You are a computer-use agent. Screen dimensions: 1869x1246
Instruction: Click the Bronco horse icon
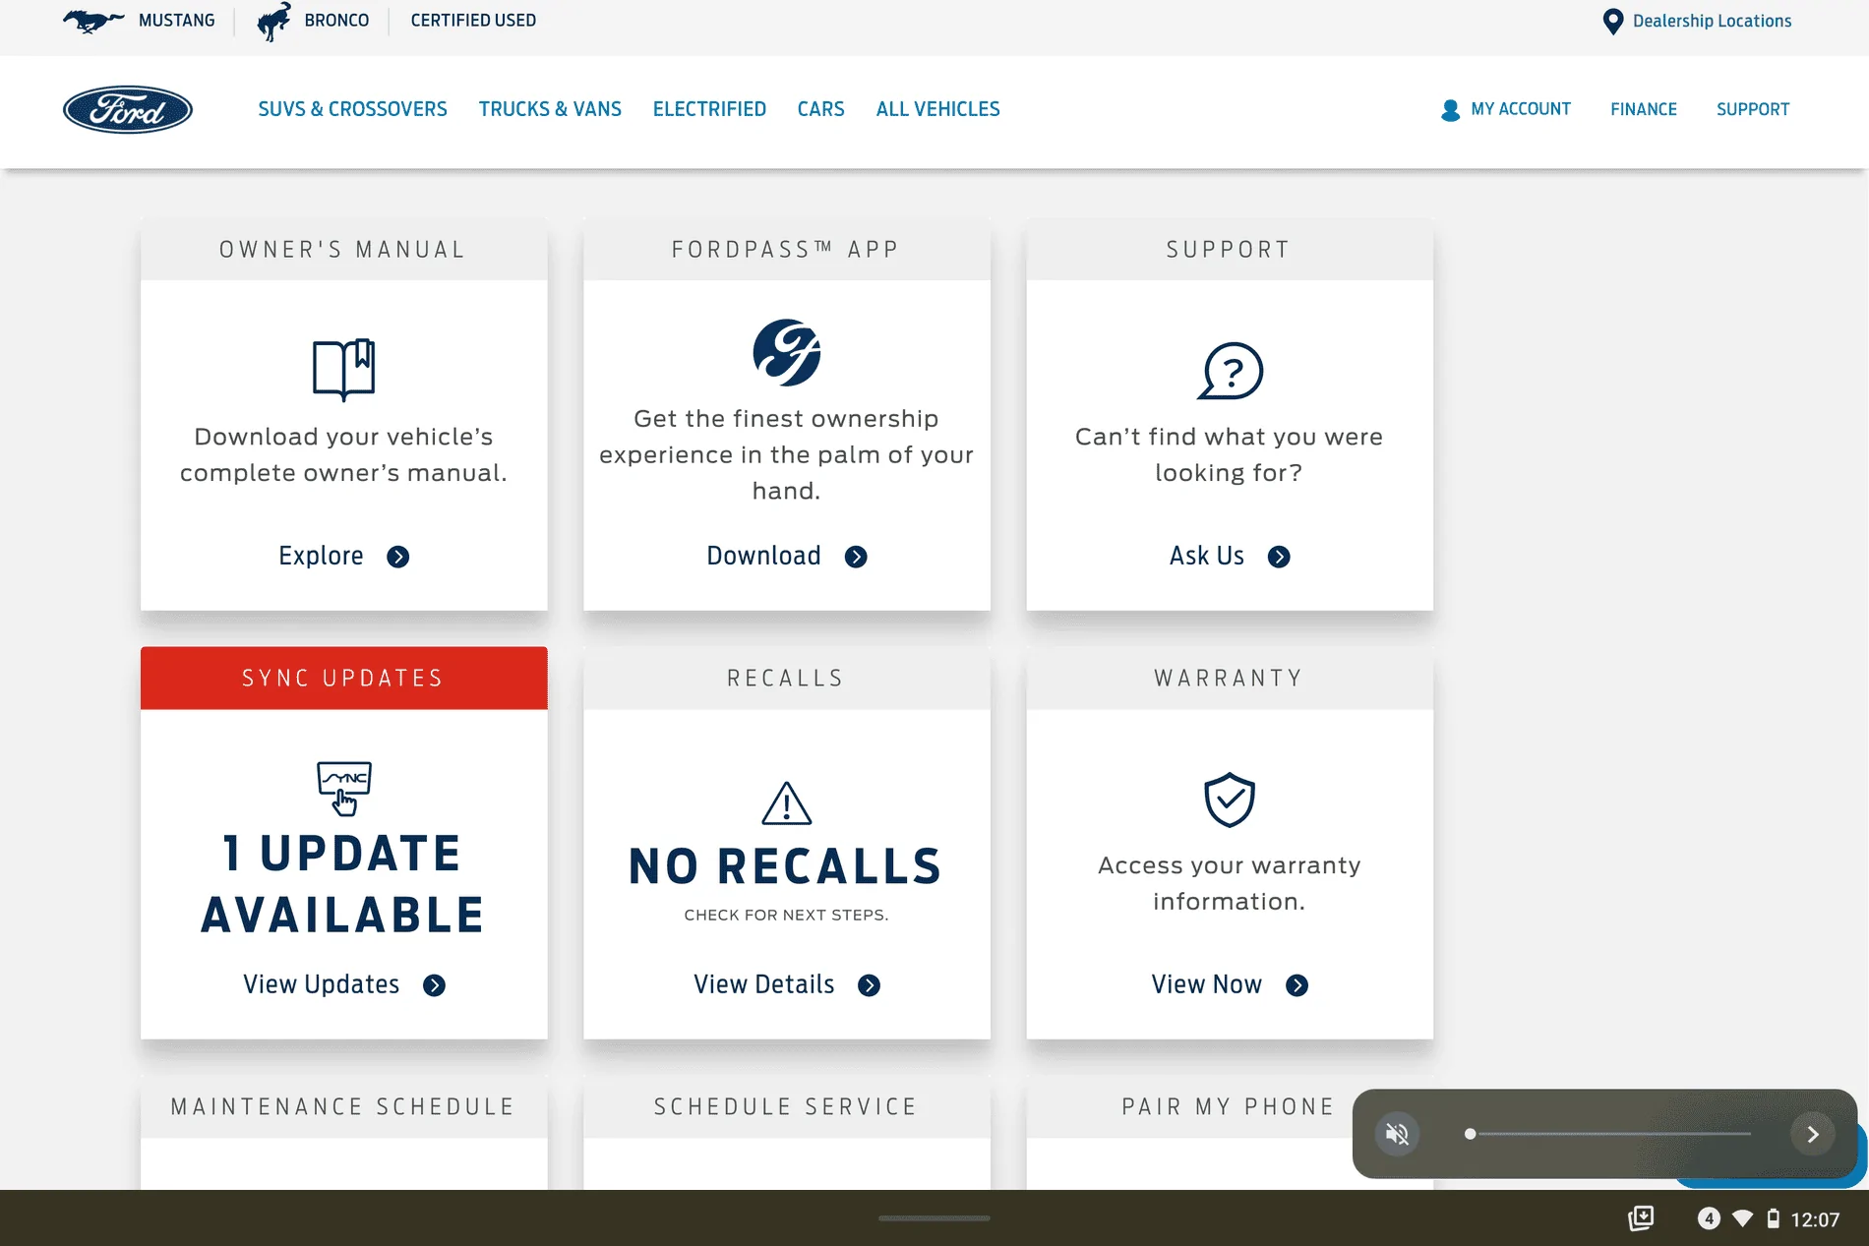click(273, 21)
